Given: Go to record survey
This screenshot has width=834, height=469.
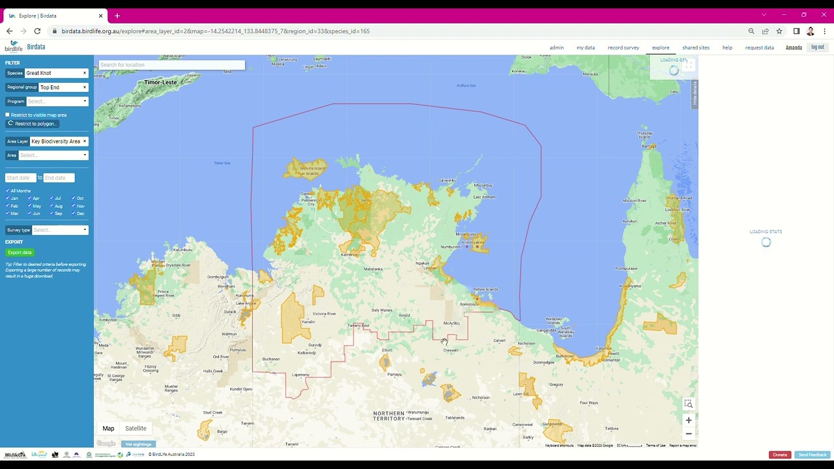Looking at the screenshot, I should (x=624, y=48).
